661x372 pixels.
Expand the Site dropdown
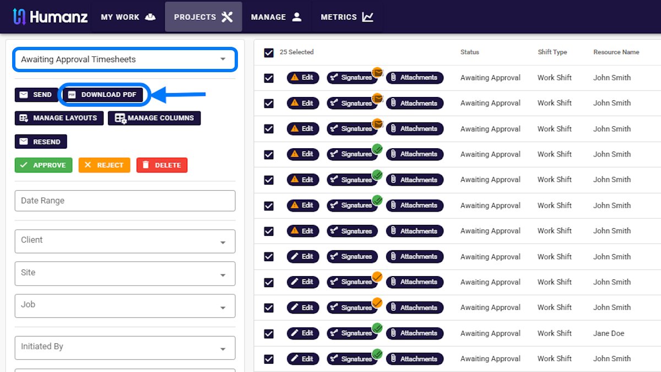[x=125, y=273]
